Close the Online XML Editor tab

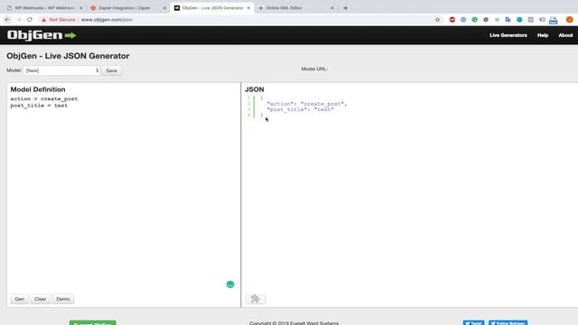pyautogui.click(x=332, y=8)
